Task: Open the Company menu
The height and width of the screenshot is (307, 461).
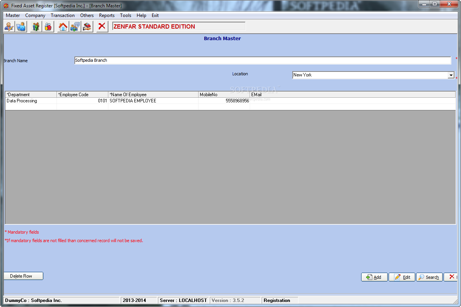Action: [x=35, y=15]
